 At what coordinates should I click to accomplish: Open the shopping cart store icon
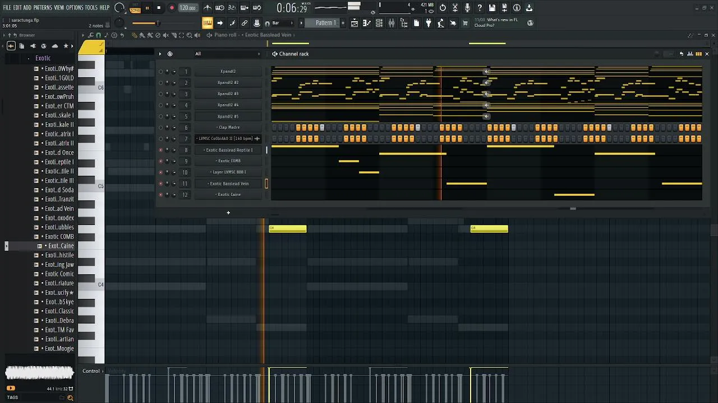click(x=465, y=23)
